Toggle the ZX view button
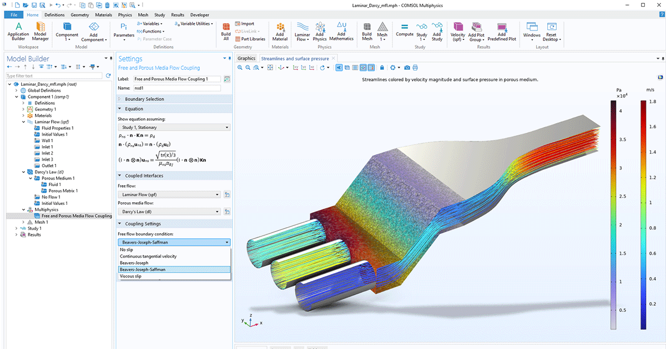666x349 pixels. 311,68
